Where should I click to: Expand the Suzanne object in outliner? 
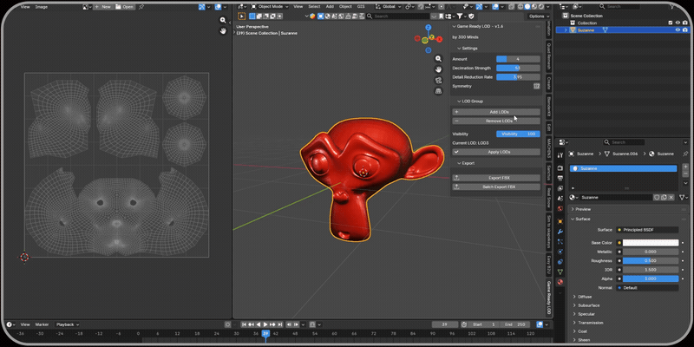[x=566, y=30]
